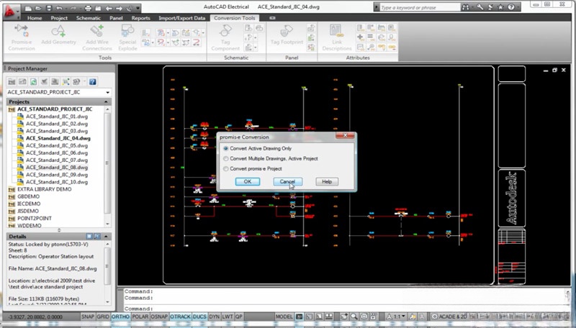This screenshot has height=328, width=576.
Task: Click the Promis-e Conversion ribbon tool
Action: (22, 37)
